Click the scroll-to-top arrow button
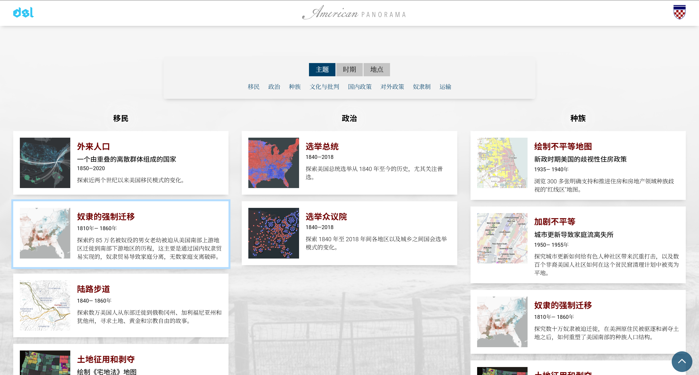The image size is (699, 375). click(x=682, y=361)
